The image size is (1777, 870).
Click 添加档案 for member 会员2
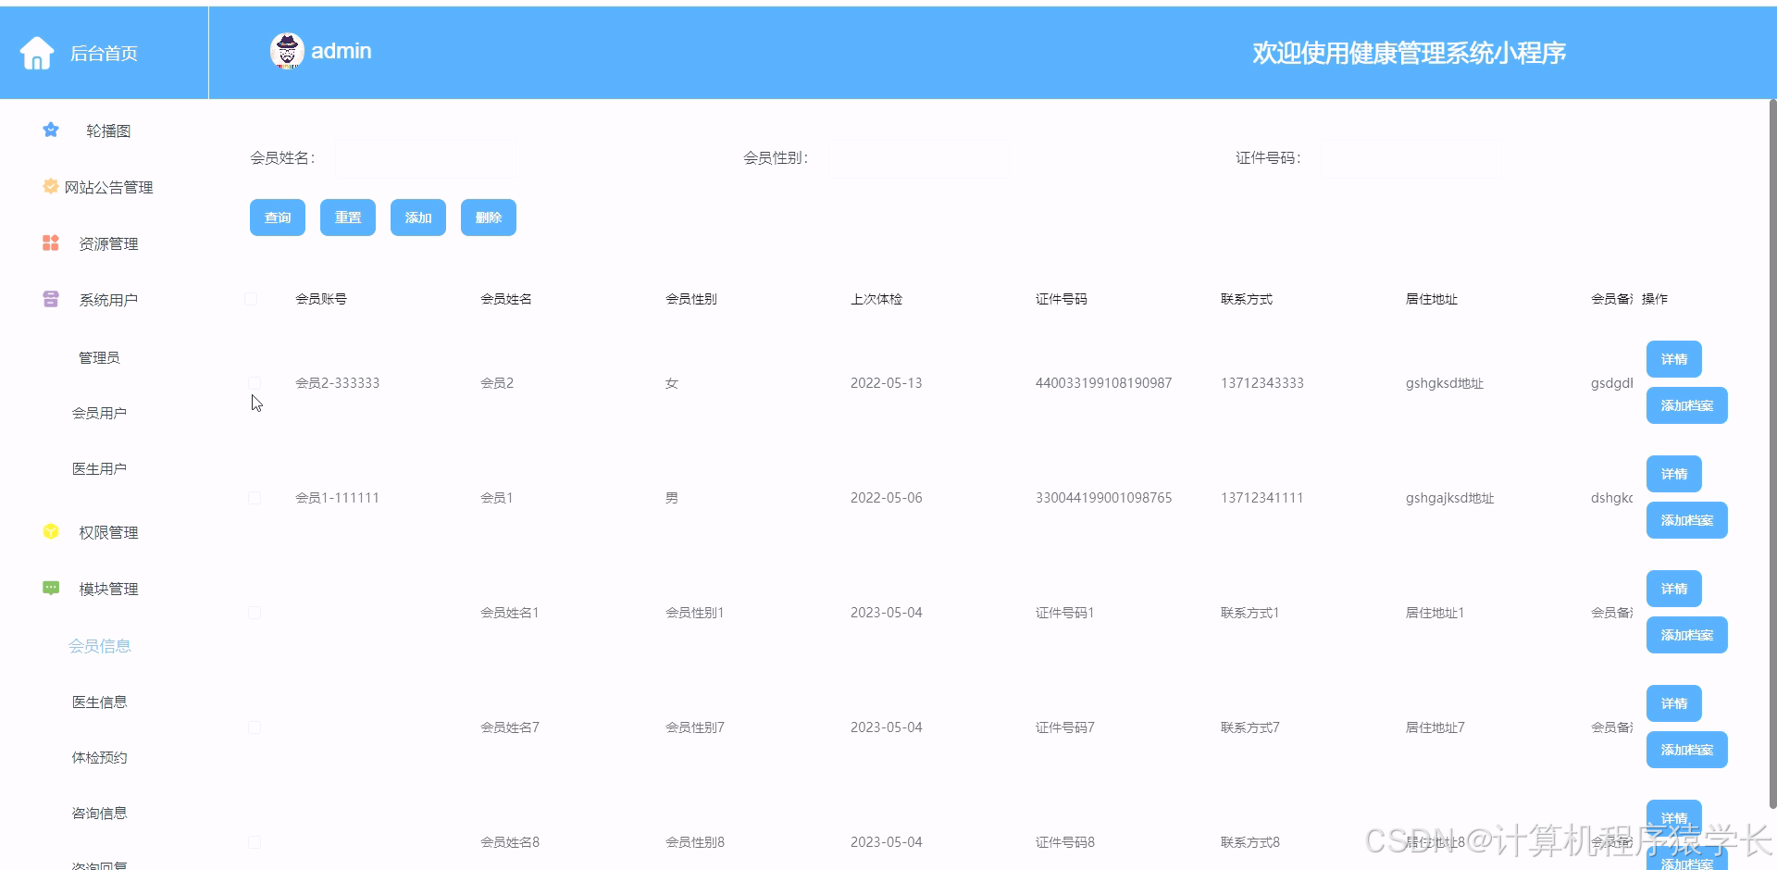pos(1687,405)
